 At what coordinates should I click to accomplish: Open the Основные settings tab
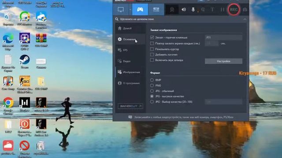coord(130,39)
